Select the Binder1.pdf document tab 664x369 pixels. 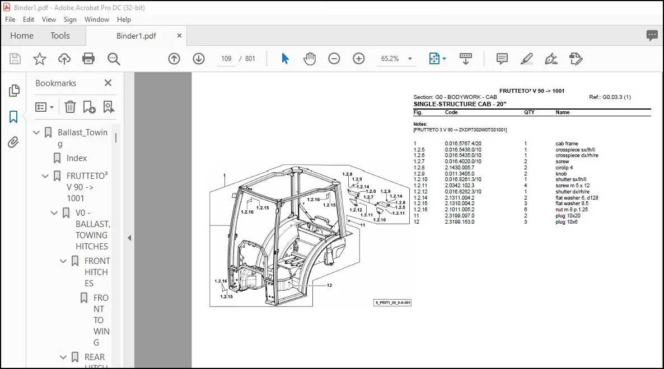coord(136,36)
